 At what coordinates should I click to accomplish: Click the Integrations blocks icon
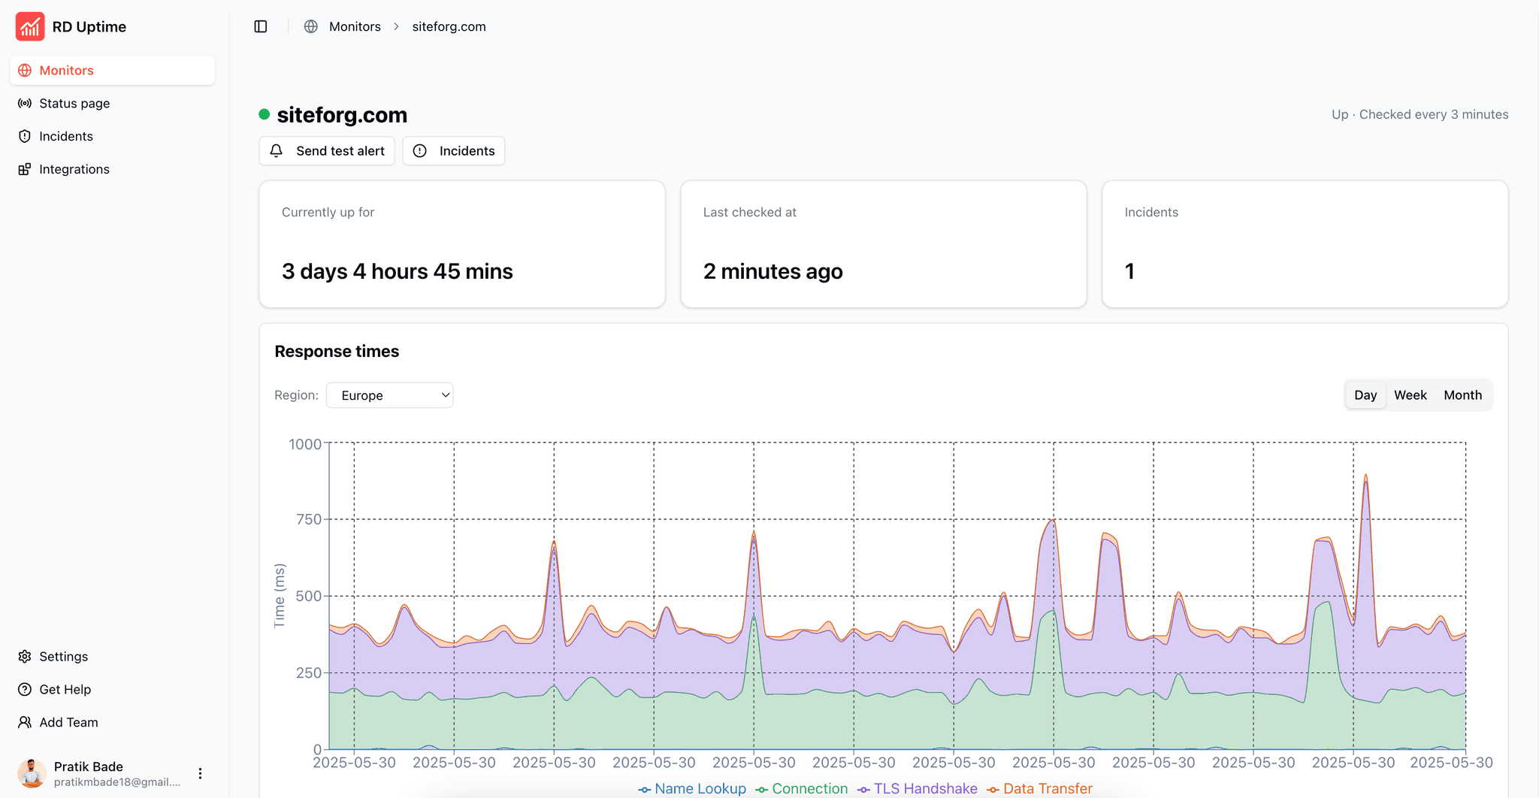pyautogui.click(x=25, y=169)
